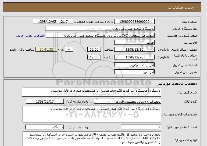This screenshot has height=146, width=207.
Task: Open the اطلاعات تماس خریدار link
Action: (30, 36)
